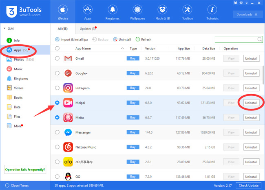Image resolution: width=265 pixels, height=190 pixels.
Task: Select the Instagram row checkbox
Action: pyautogui.click(x=57, y=88)
